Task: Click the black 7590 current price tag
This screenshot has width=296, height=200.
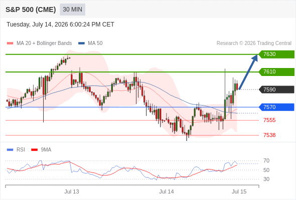Action: 276,89
